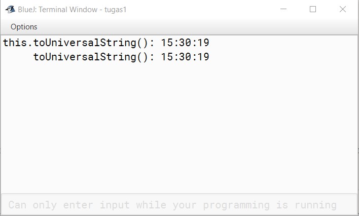Click the 15:30:19 time on first line
The height and width of the screenshot is (216, 359).
coord(185,43)
